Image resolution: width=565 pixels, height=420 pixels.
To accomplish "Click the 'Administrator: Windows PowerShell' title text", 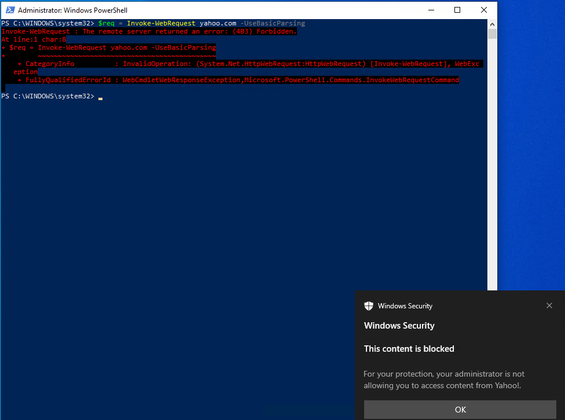I will coord(72,10).
